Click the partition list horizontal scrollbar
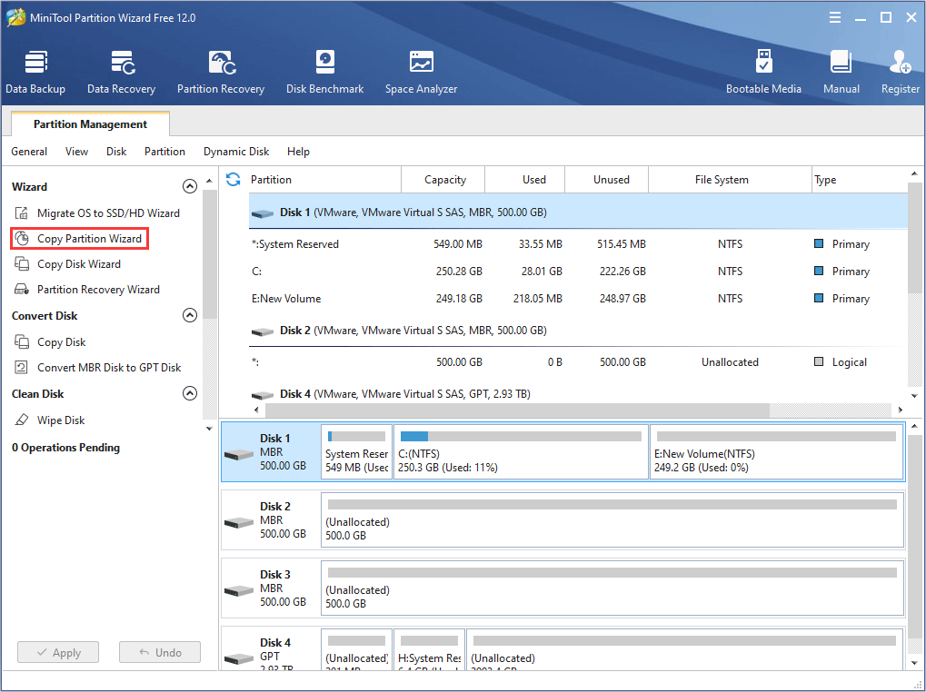 [x=517, y=410]
